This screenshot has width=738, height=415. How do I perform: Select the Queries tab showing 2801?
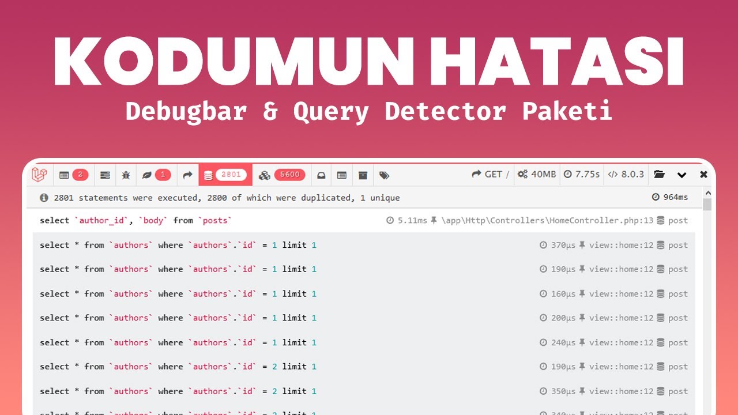click(x=225, y=175)
